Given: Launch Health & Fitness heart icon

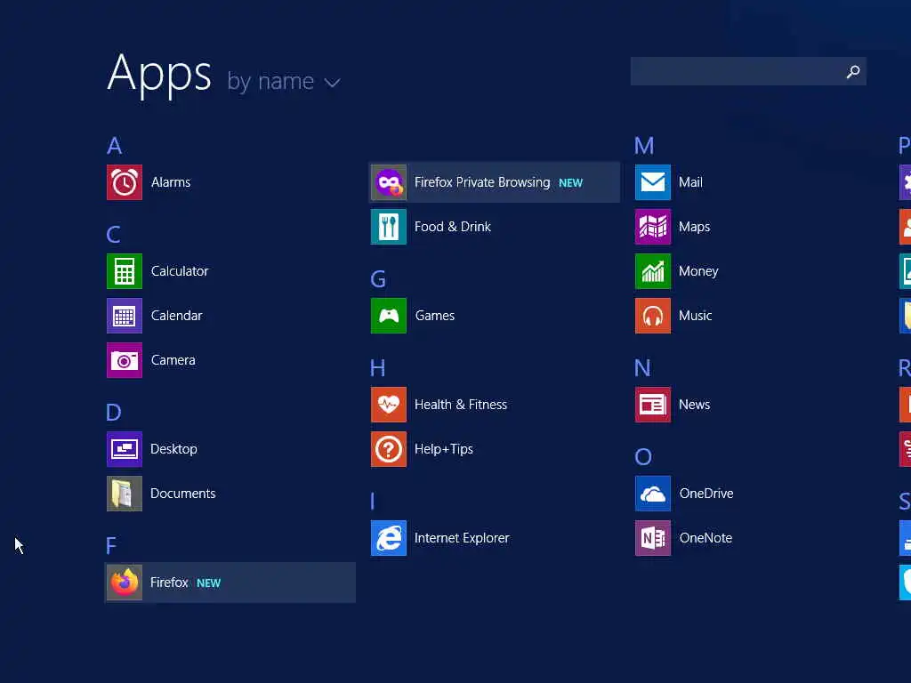Looking at the screenshot, I should pyautogui.click(x=389, y=405).
